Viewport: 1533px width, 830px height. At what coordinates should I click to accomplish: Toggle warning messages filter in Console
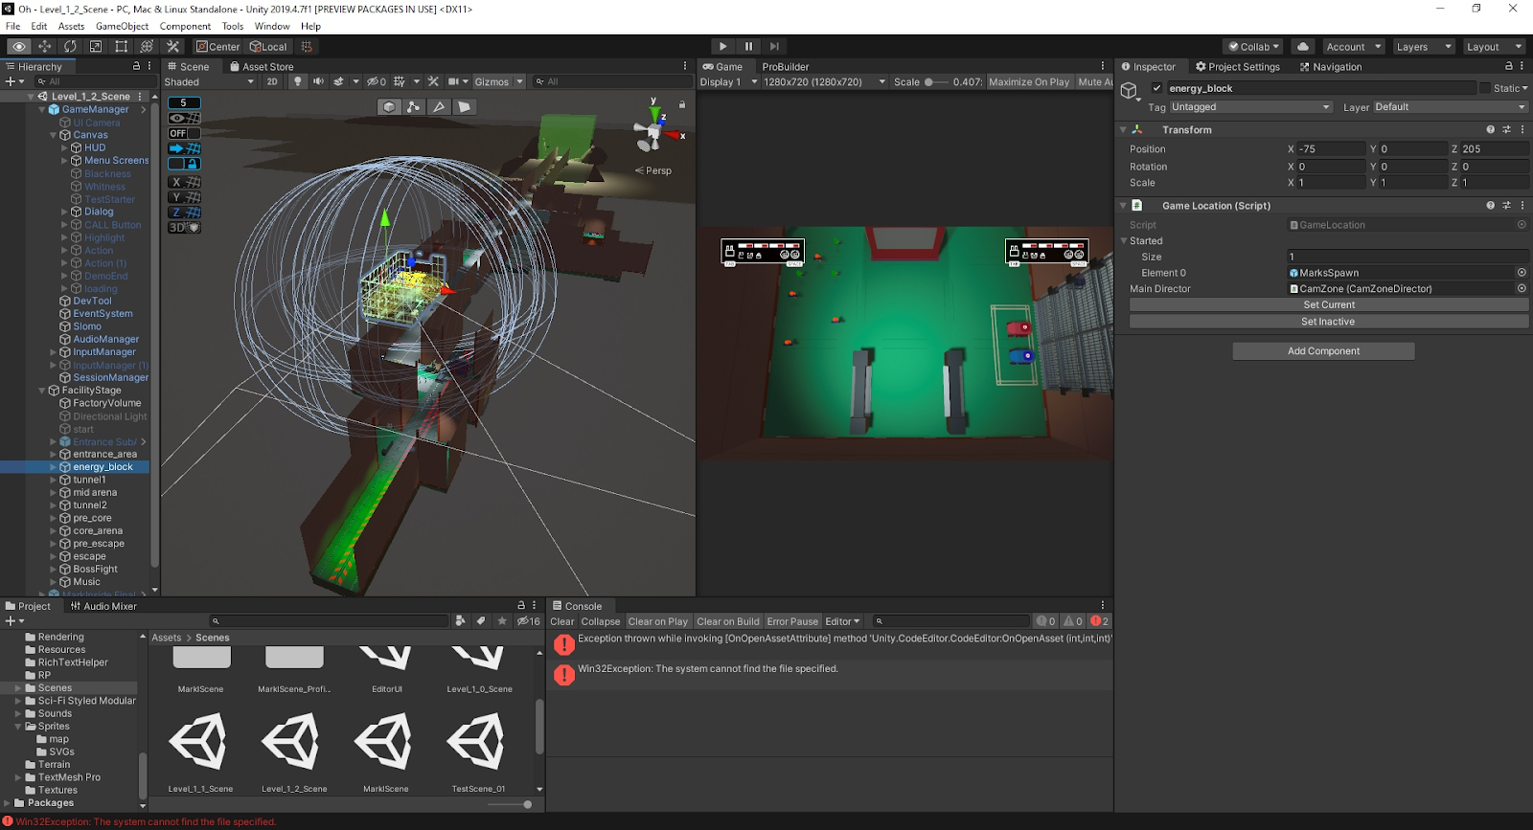click(1072, 621)
